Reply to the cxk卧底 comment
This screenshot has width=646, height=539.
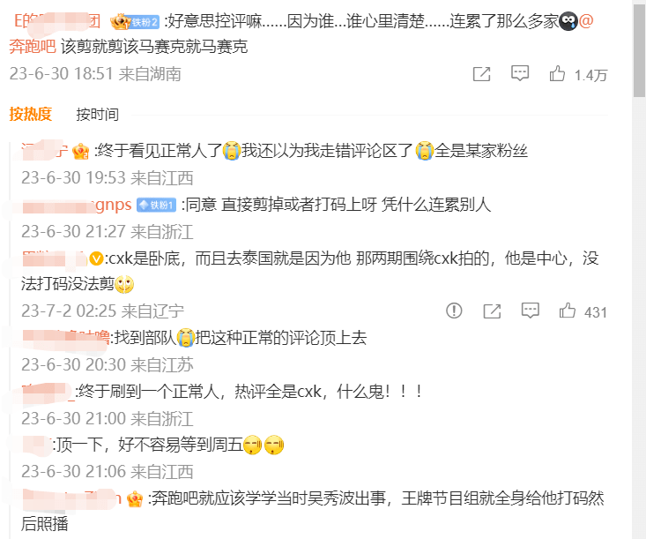point(531,311)
